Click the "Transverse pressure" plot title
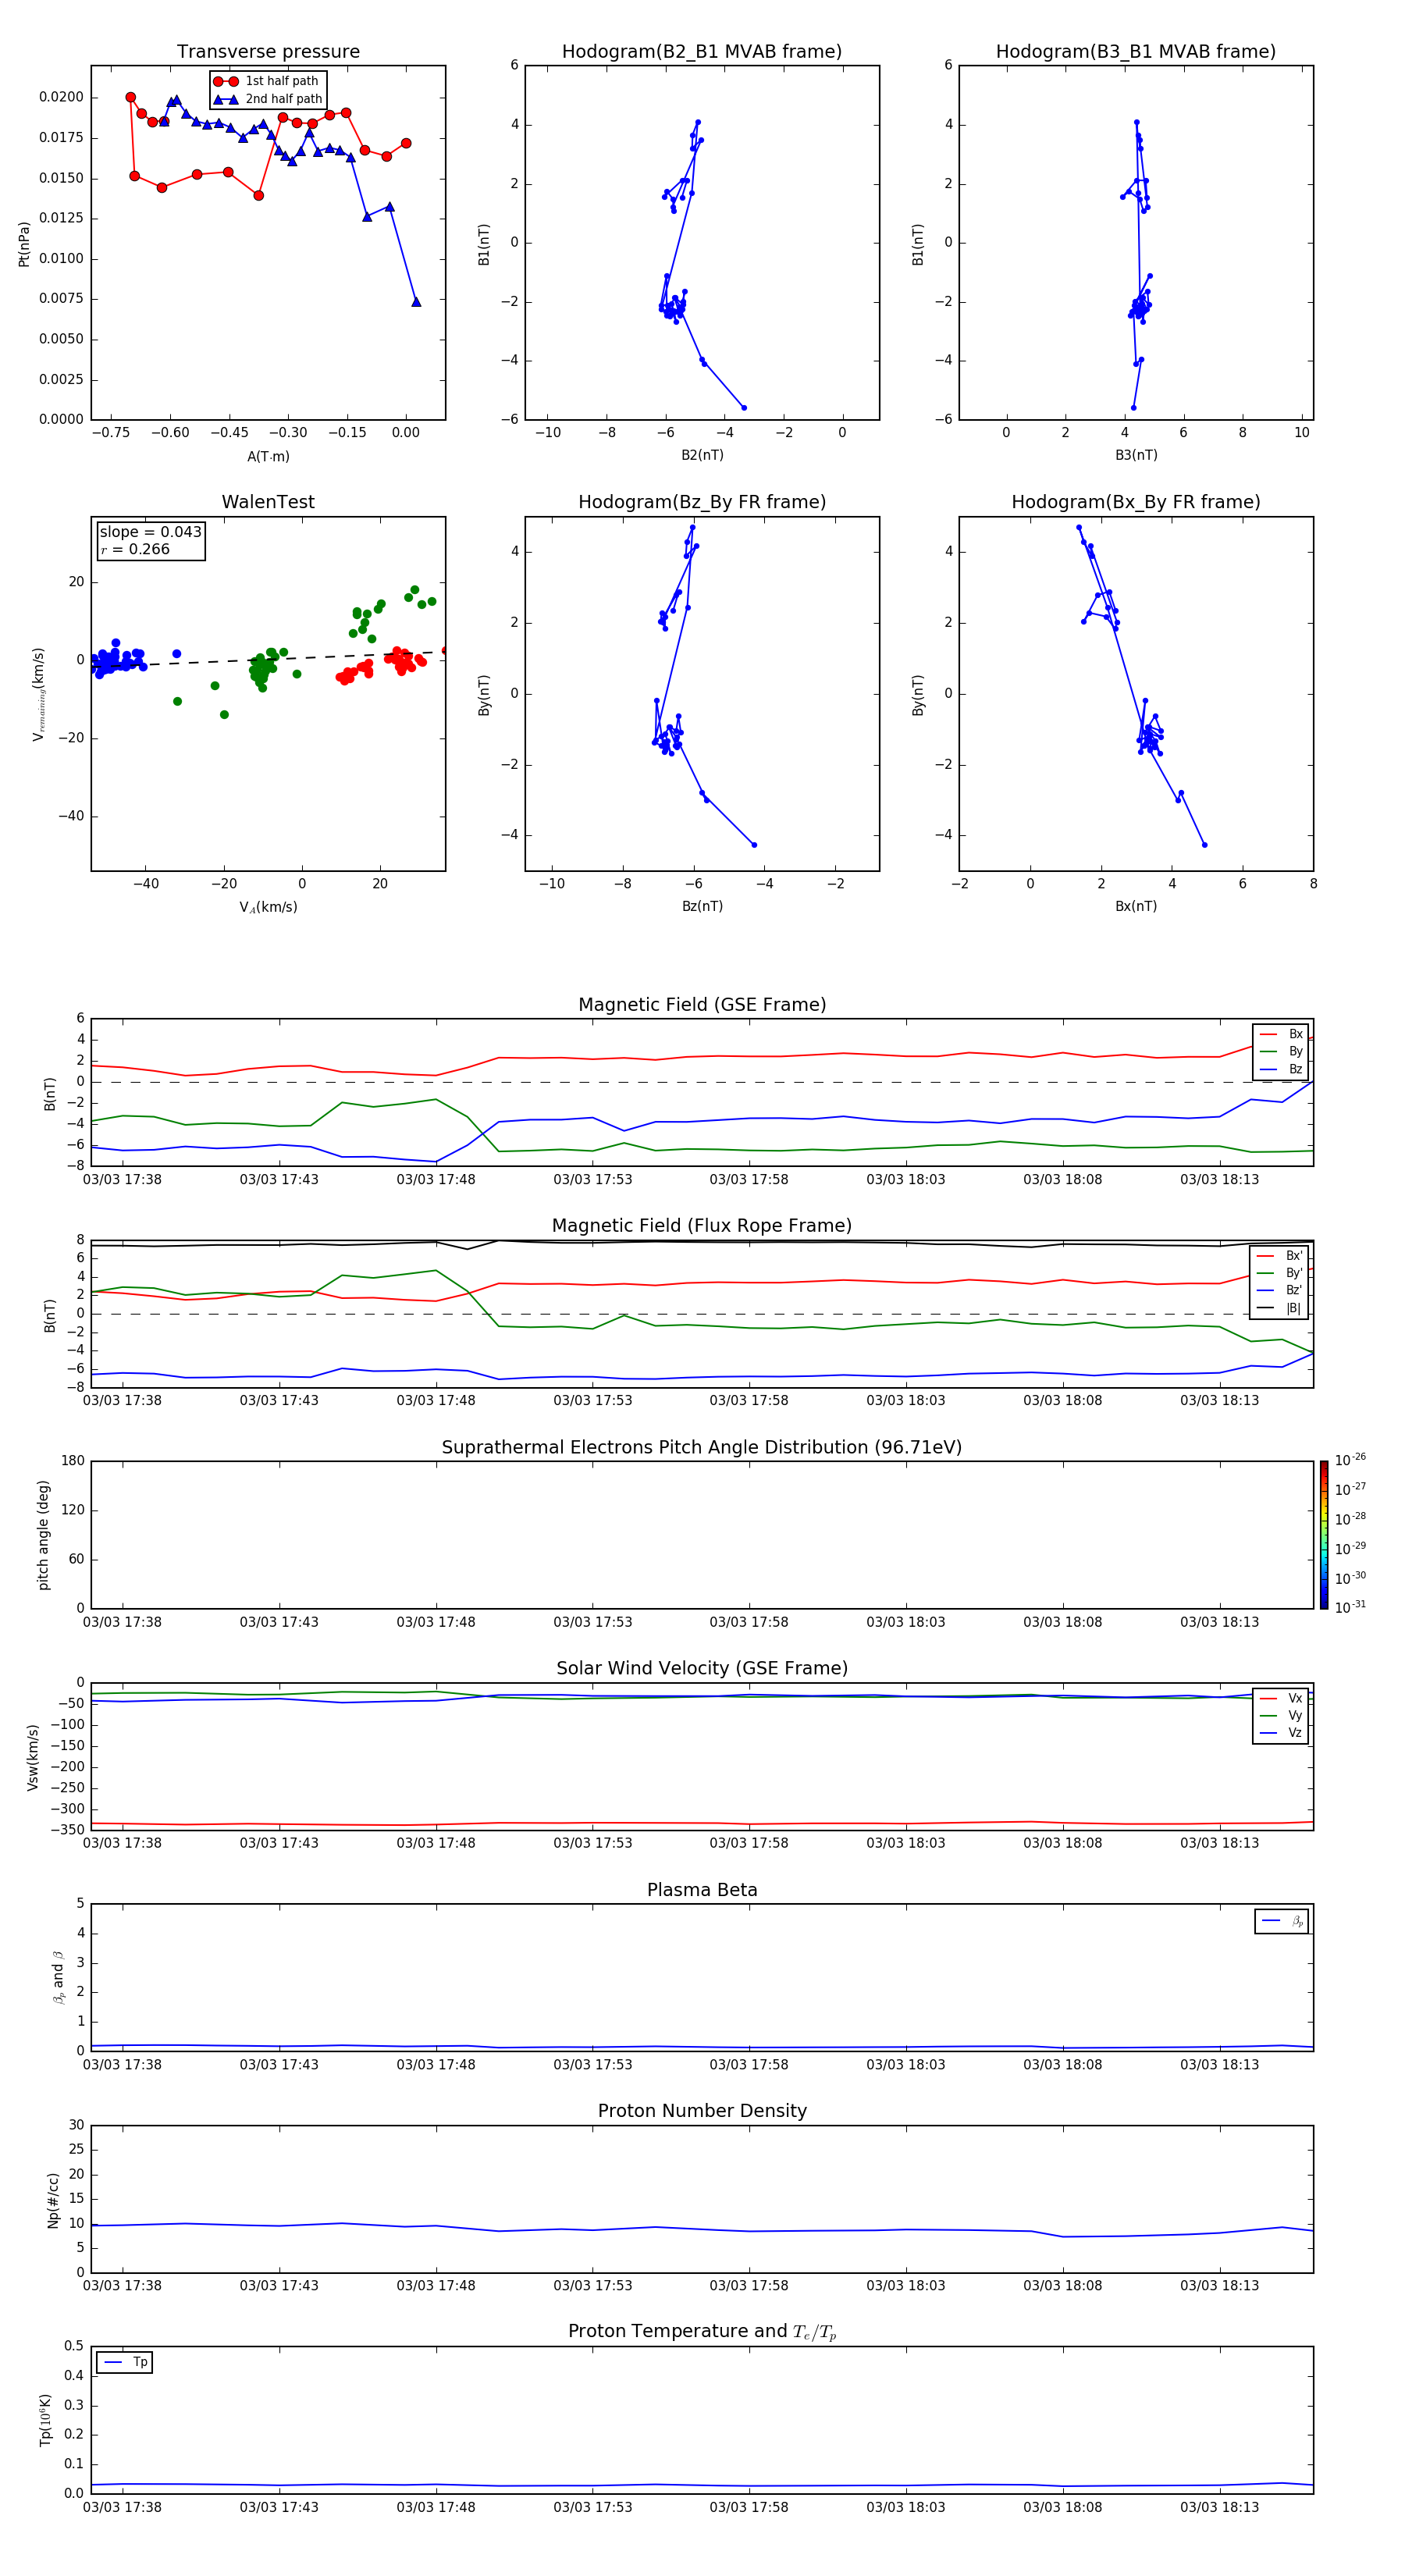Viewport: 1405px width, 2576px height. [x=268, y=52]
